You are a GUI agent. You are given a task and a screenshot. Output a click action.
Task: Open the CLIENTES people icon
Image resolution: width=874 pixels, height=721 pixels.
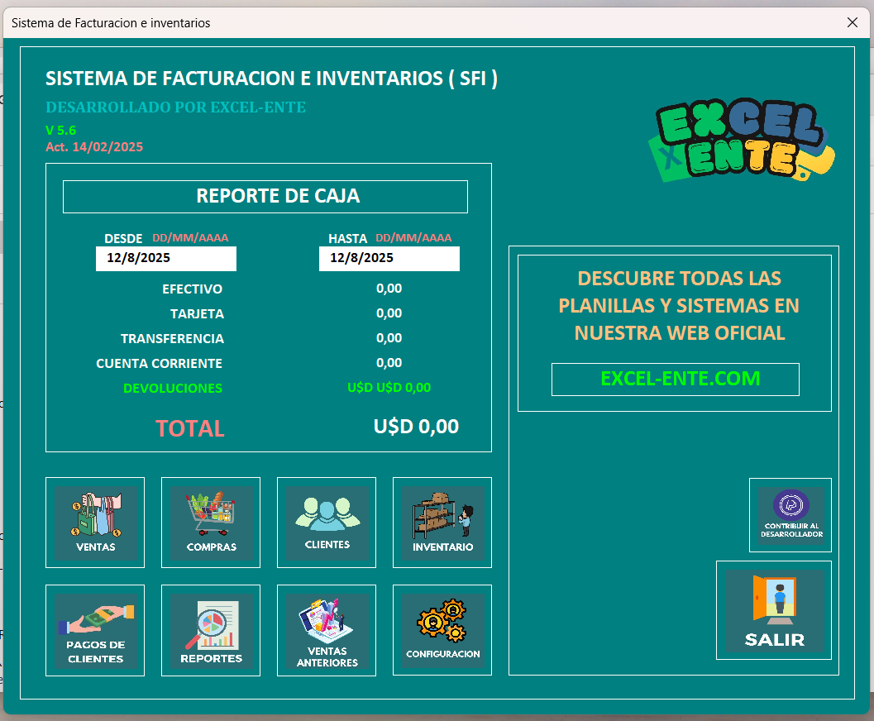(x=326, y=521)
